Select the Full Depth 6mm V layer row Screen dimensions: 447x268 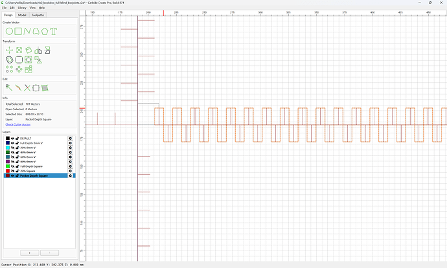pyautogui.click(x=40, y=143)
